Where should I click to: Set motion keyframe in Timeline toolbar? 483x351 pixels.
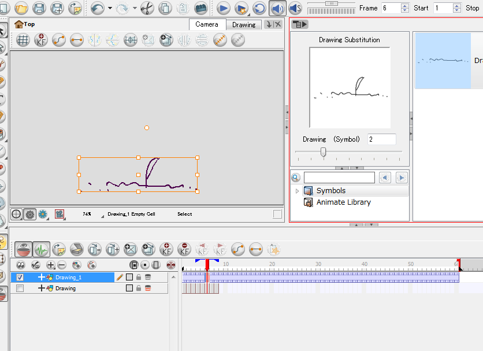pos(238,249)
